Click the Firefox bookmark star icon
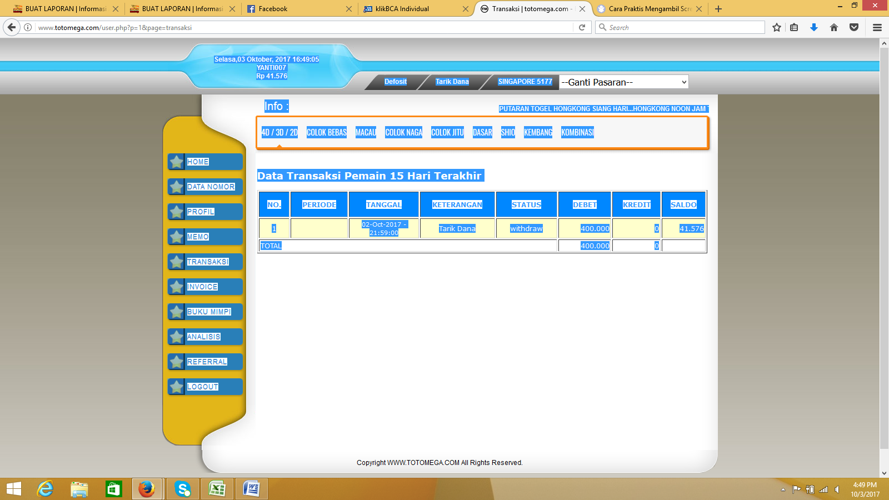The image size is (889, 500). pos(777,27)
